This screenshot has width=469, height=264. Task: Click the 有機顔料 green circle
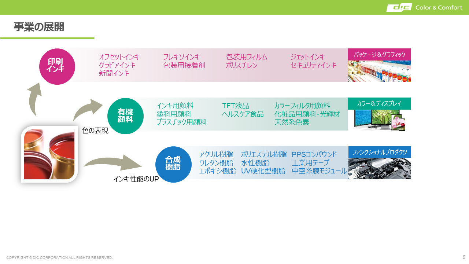tap(125, 116)
